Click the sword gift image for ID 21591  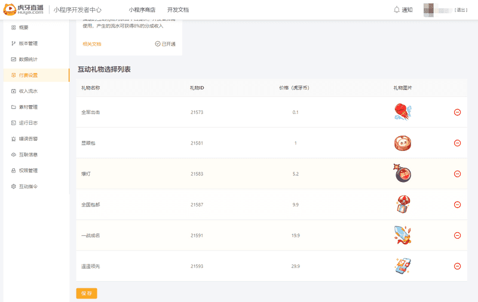[403, 235]
